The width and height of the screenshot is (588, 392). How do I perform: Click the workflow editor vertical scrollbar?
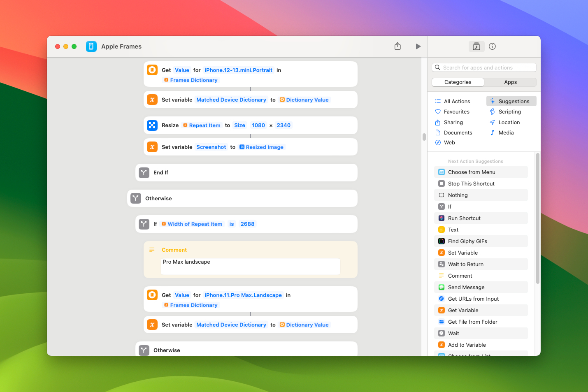click(x=424, y=137)
